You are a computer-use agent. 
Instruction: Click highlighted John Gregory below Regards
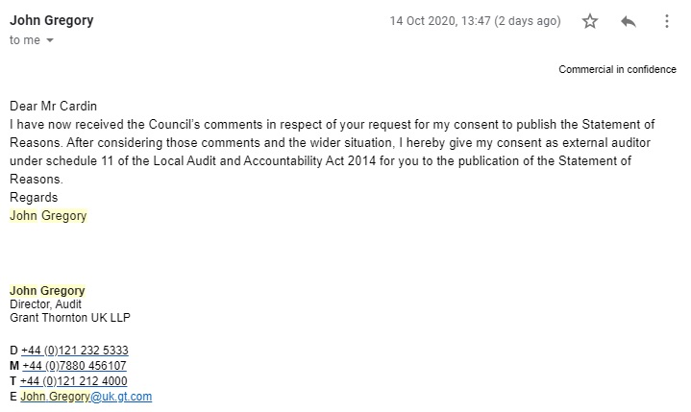(x=48, y=216)
